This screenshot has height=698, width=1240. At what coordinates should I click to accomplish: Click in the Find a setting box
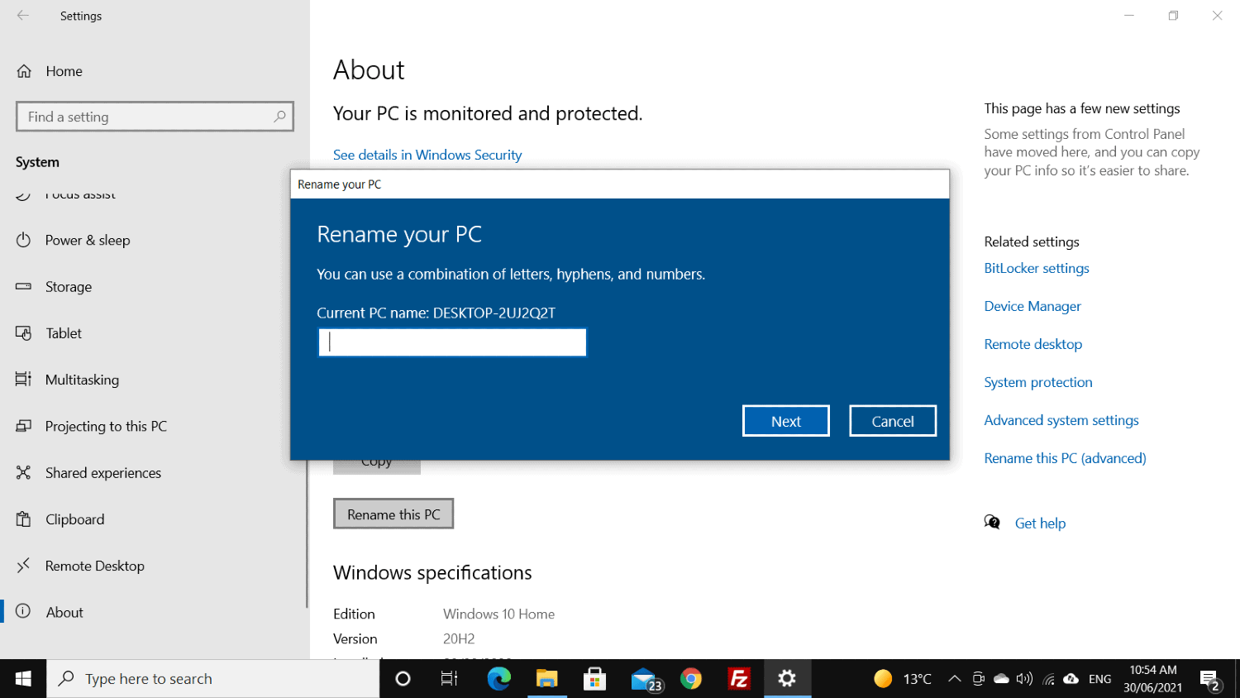pyautogui.click(x=155, y=117)
